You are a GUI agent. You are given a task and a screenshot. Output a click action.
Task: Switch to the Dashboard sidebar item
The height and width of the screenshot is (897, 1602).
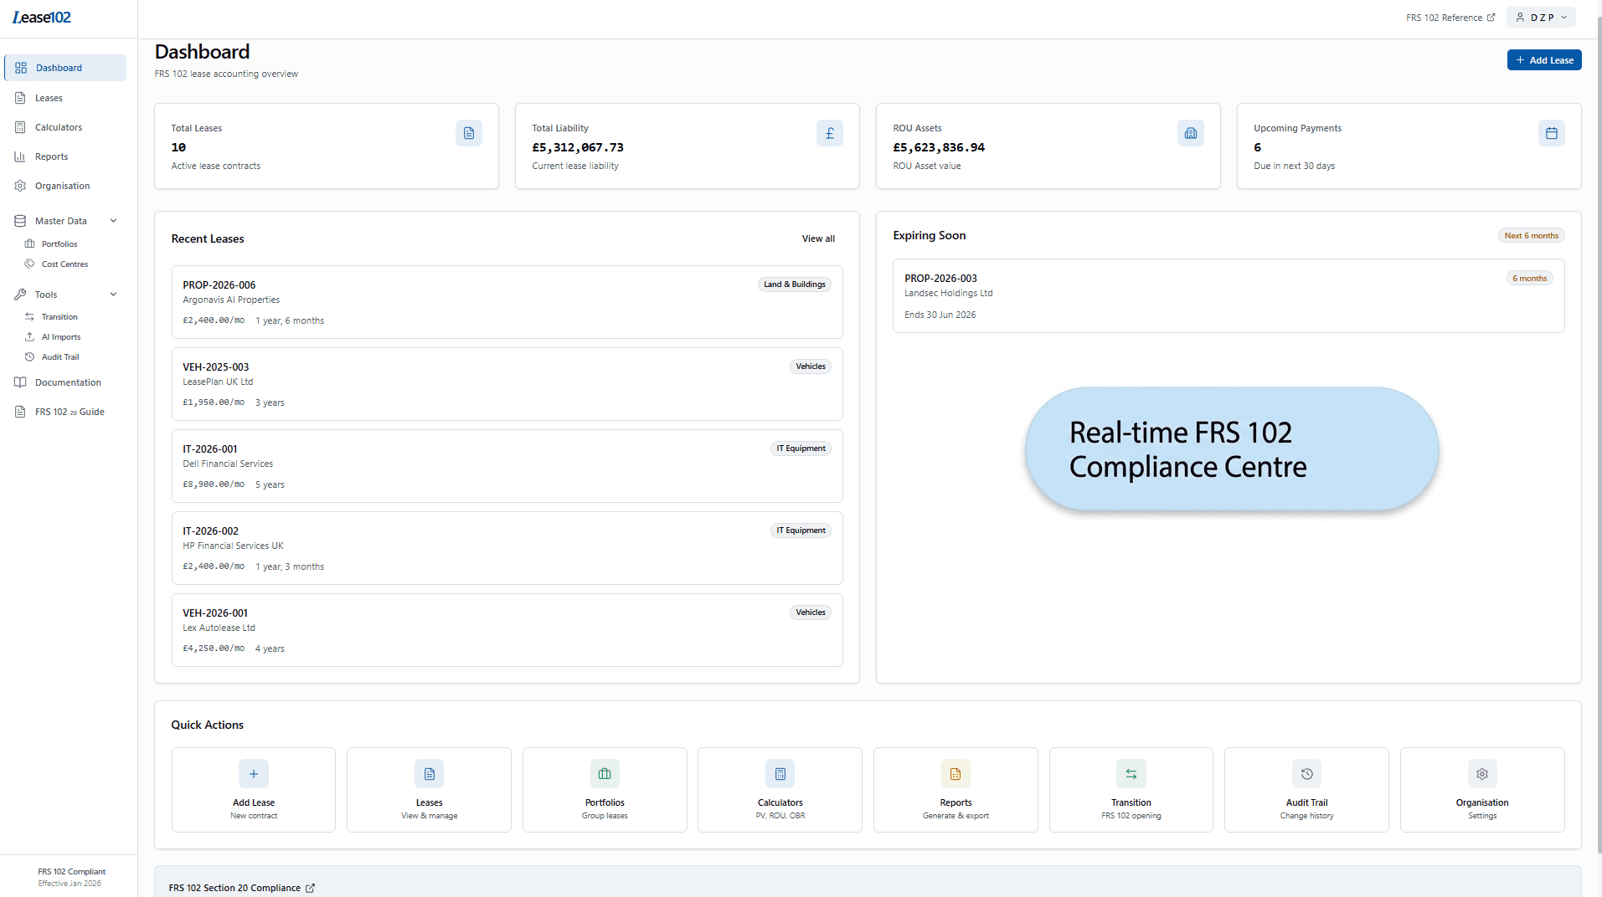pos(59,68)
